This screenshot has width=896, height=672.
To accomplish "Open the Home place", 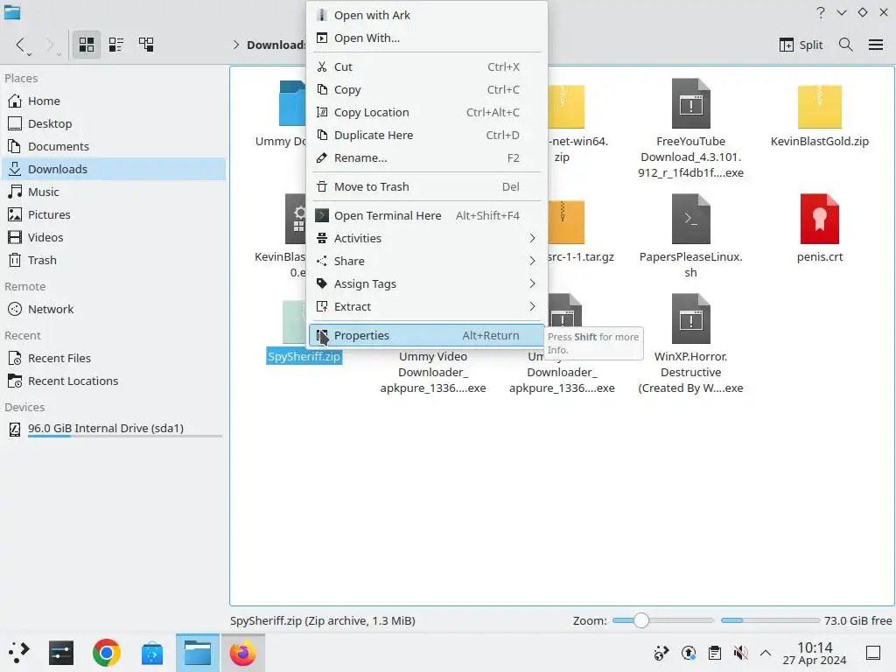I will click(x=113, y=101).
